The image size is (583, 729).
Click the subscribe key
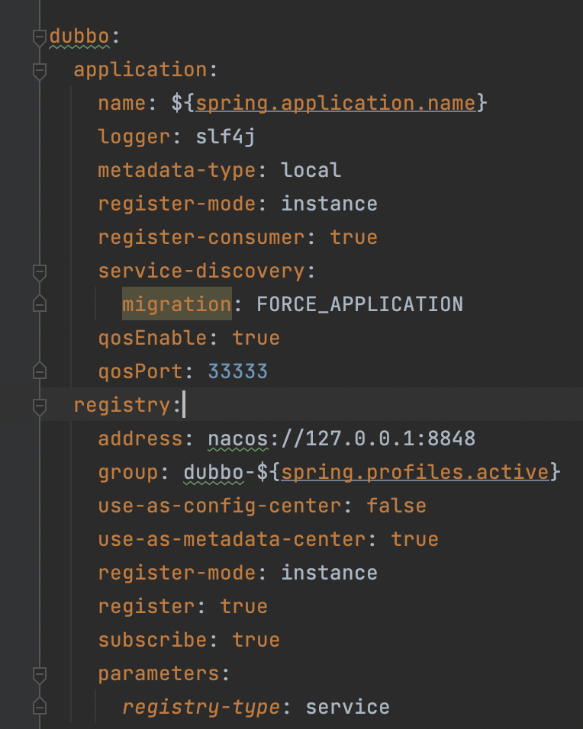click(x=152, y=640)
